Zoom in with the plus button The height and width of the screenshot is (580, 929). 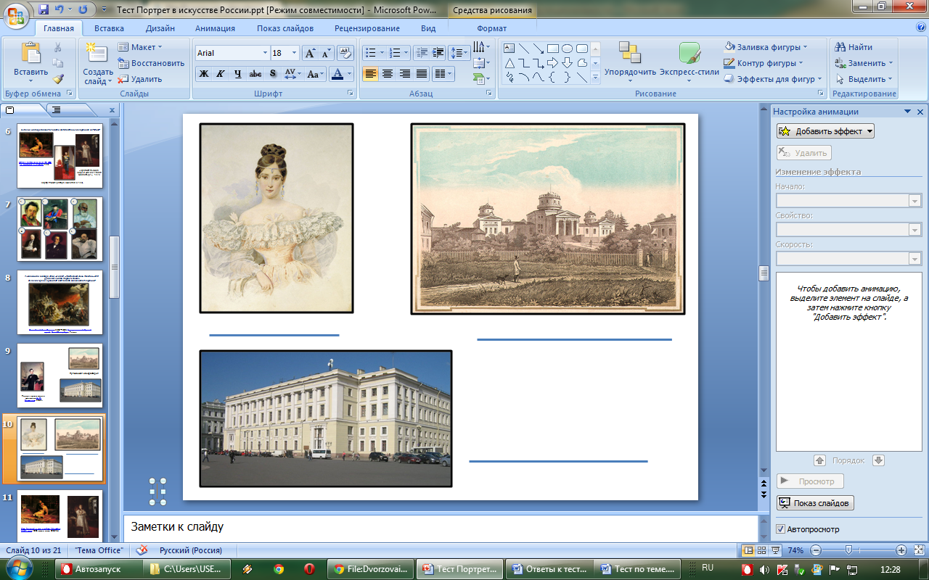pos(901,550)
